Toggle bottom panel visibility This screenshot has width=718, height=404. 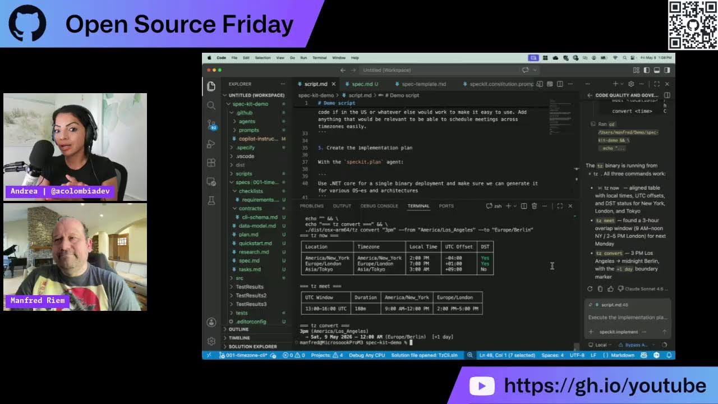pos(657,70)
